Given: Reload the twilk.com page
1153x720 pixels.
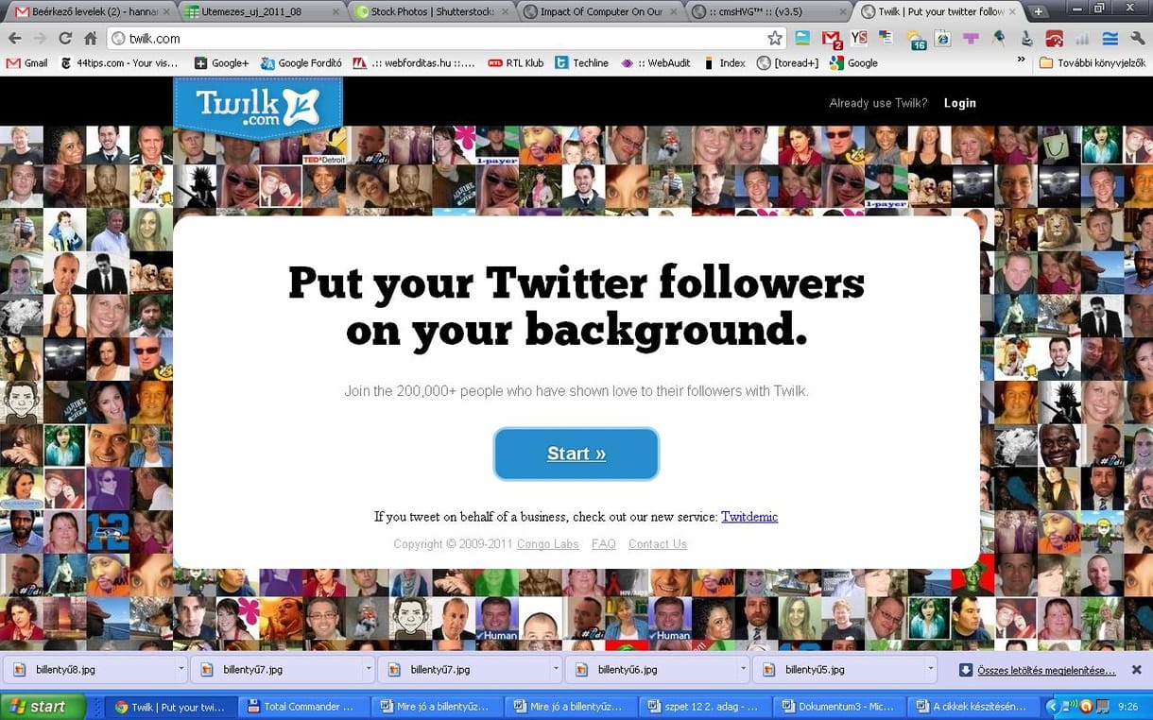Looking at the screenshot, I should [x=65, y=39].
